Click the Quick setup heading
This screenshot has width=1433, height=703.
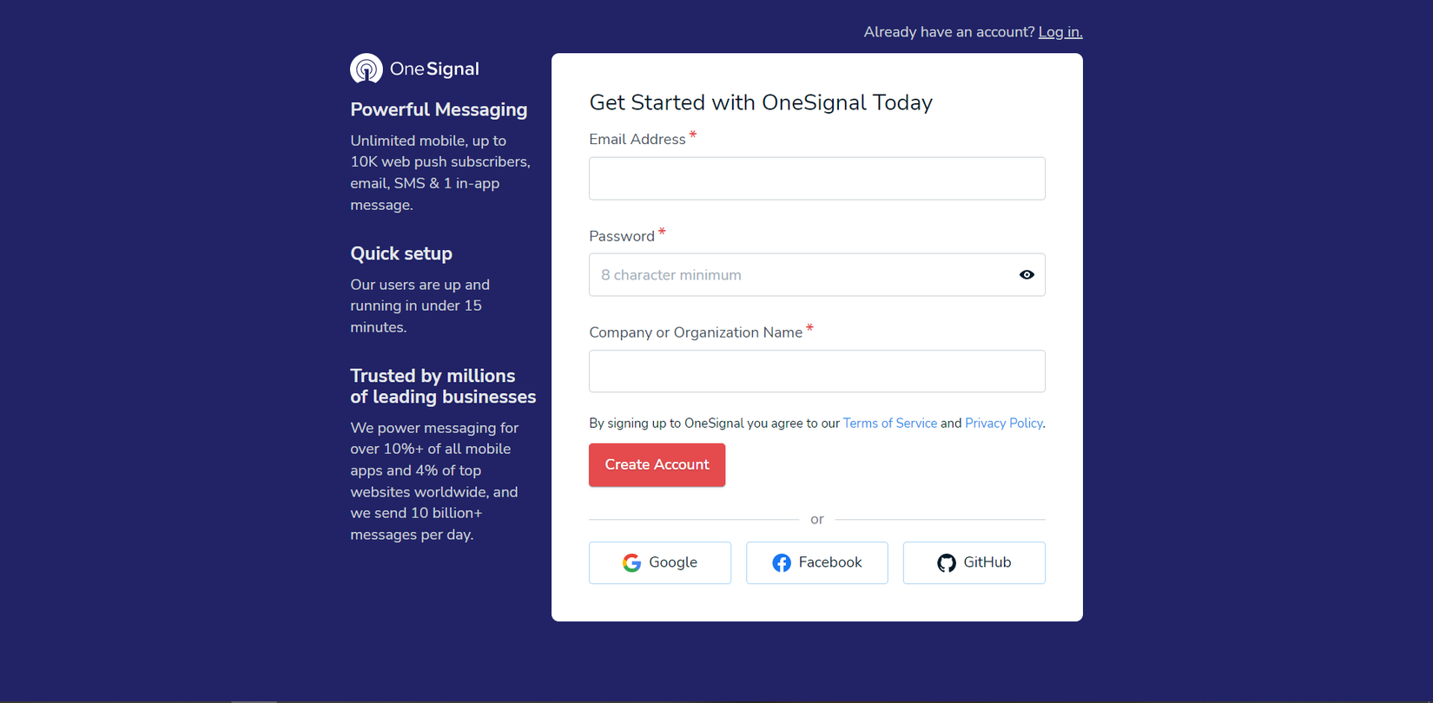click(401, 253)
